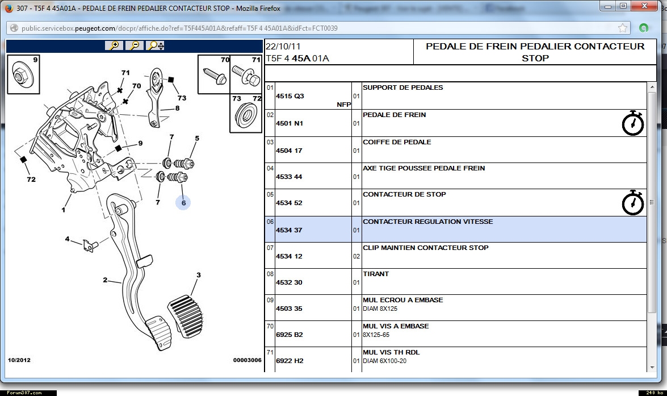Select the CLIP MAINTIEN CONTACTEUR STOP description
667x396 pixels.
coord(425,248)
